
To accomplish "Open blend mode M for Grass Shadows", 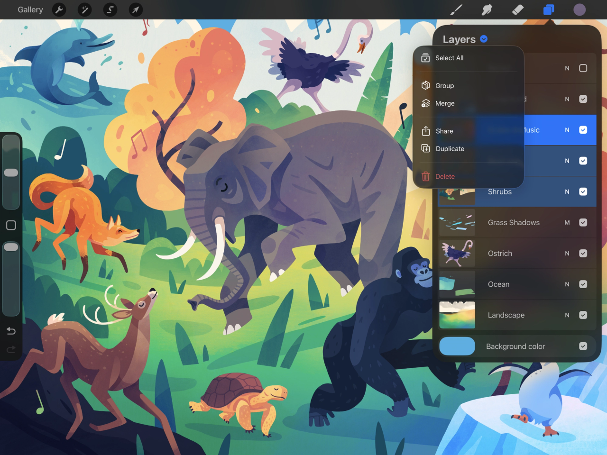I will [x=567, y=222].
